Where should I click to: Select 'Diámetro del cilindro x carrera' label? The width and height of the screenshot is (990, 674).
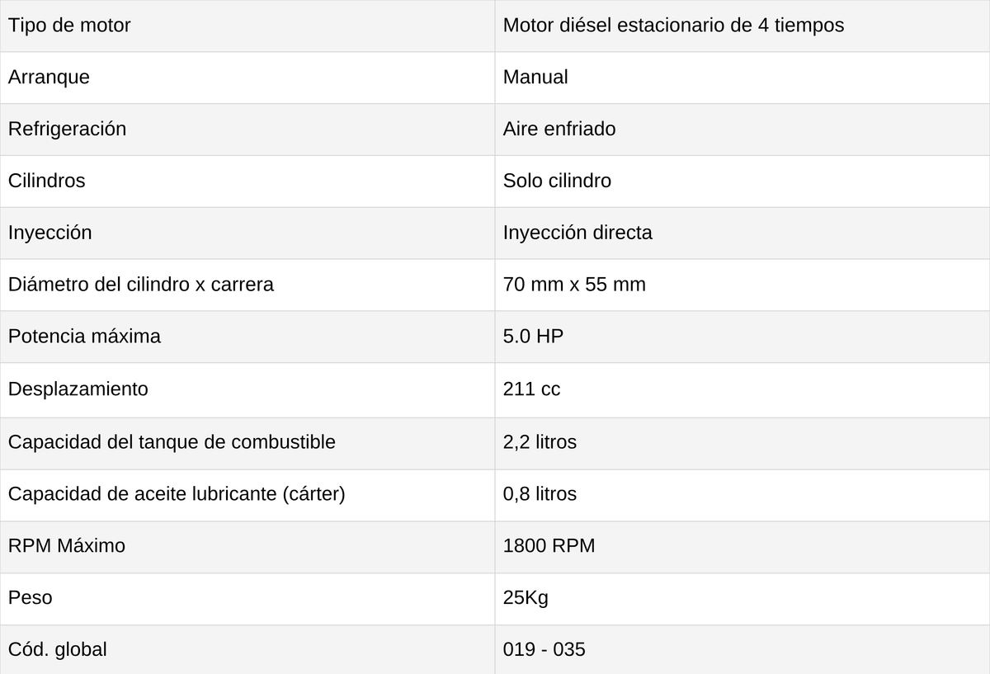coord(141,285)
